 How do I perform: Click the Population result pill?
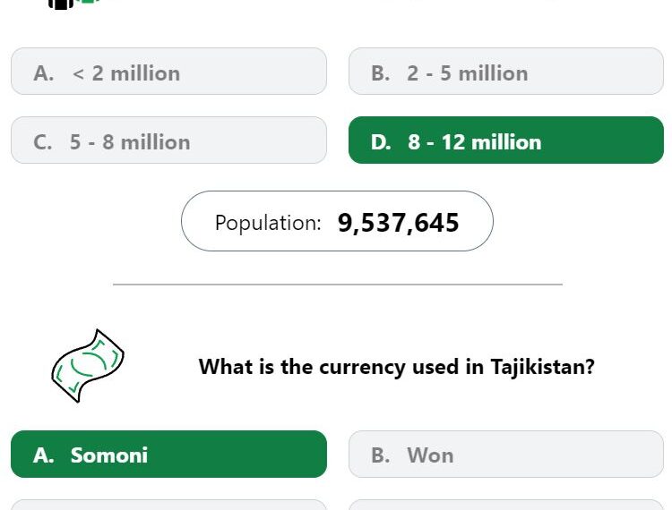tap(337, 221)
